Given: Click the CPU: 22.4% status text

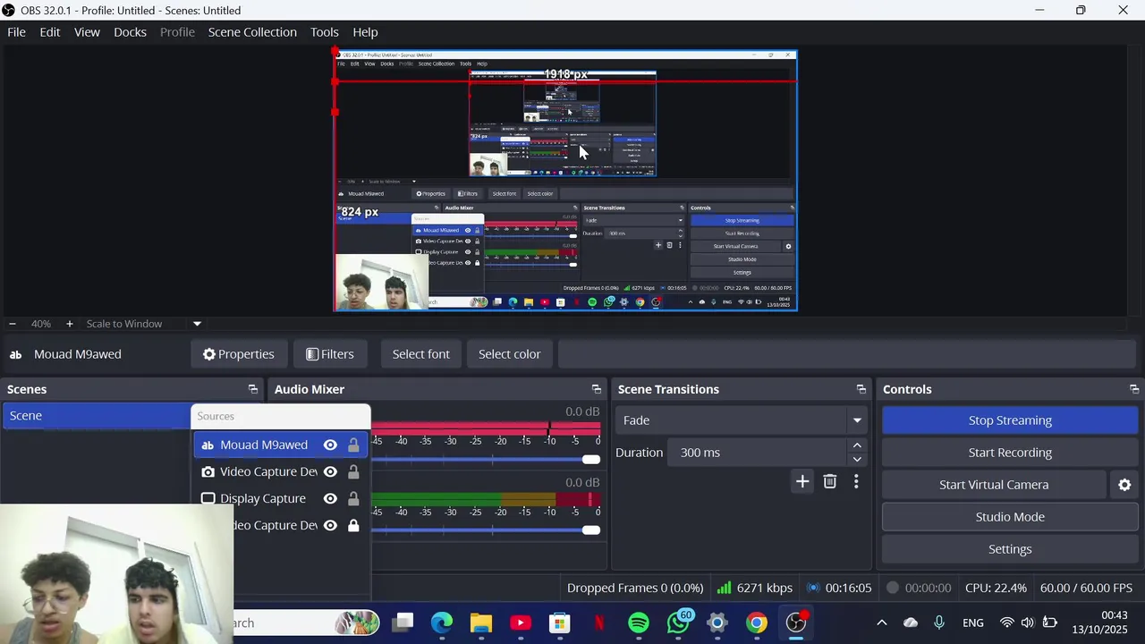Looking at the screenshot, I should (x=996, y=588).
